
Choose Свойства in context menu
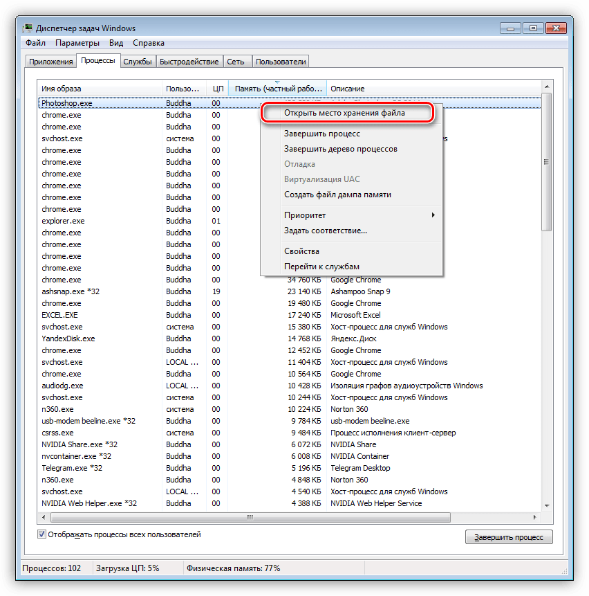click(x=351, y=251)
